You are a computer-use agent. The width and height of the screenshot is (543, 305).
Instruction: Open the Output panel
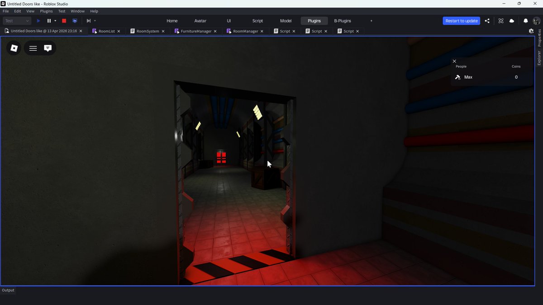pos(8,290)
